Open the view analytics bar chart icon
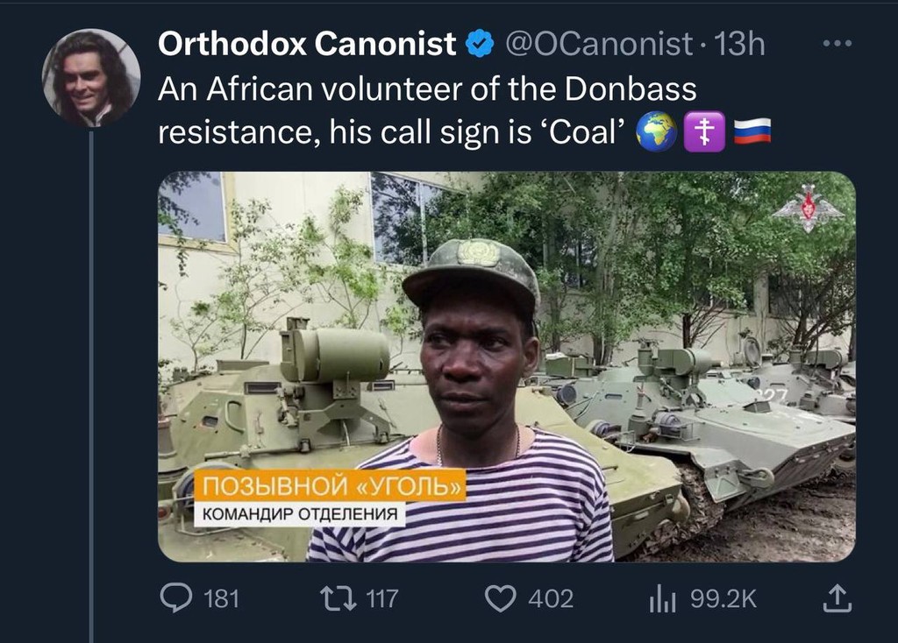898x643 pixels. (663, 598)
